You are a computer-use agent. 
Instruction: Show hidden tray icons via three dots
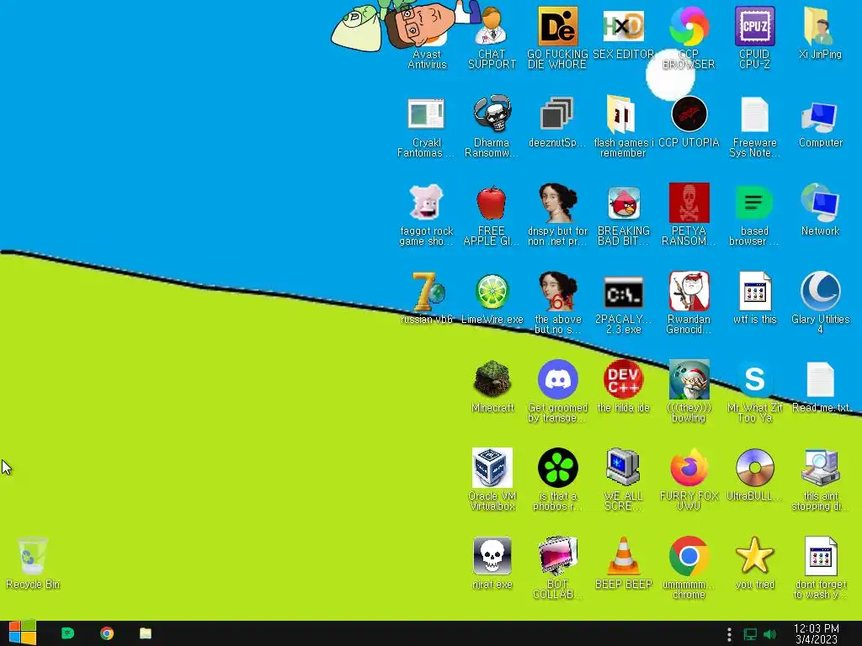(x=729, y=634)
